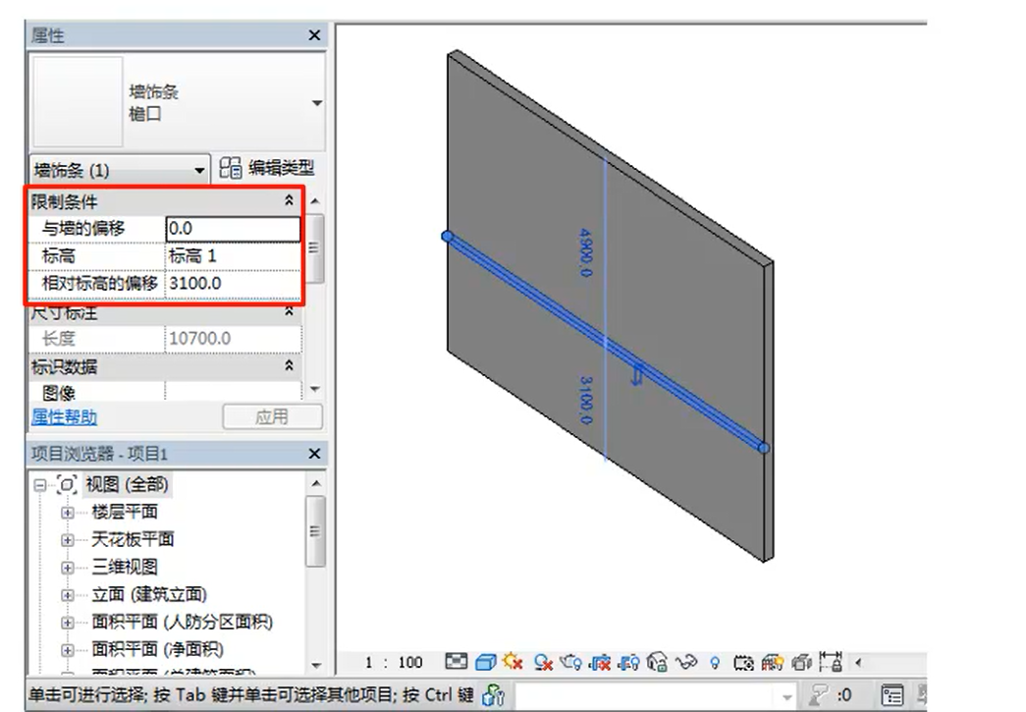Toggle Reveal Hidden Elements lightbulb icon

(715, 663)
